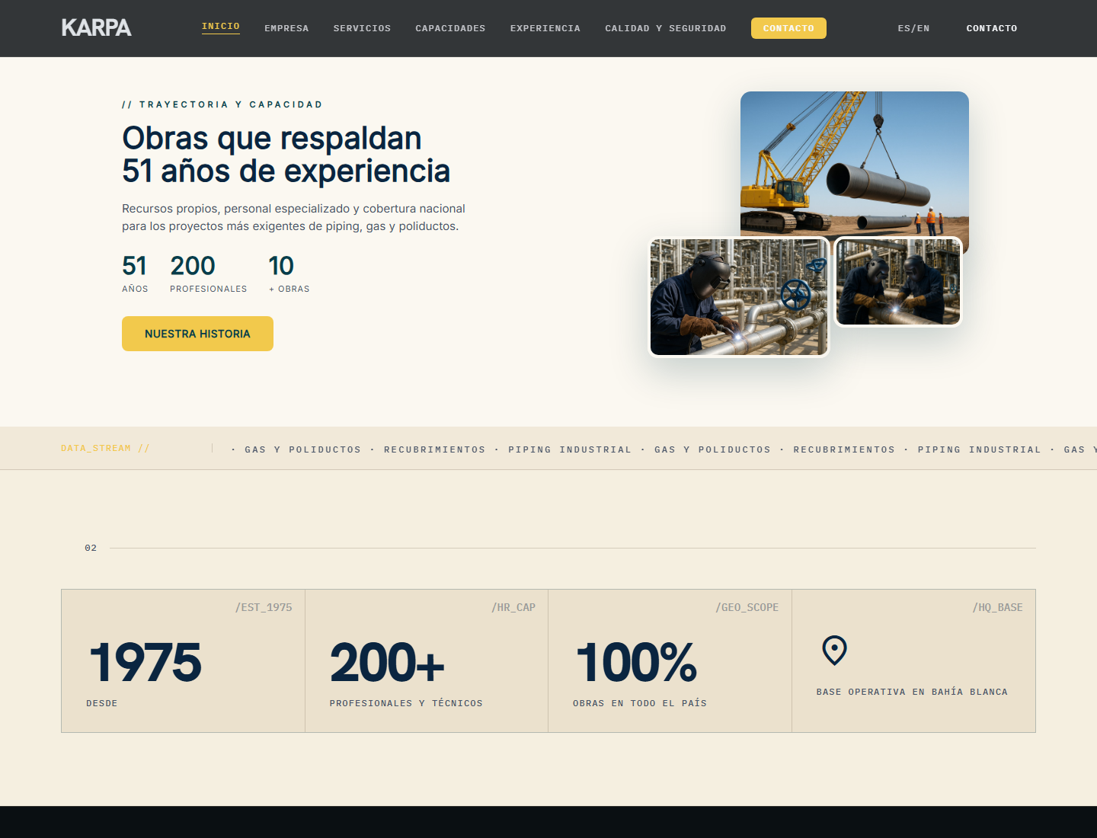Click the large '100%' figure

(636, 662)
